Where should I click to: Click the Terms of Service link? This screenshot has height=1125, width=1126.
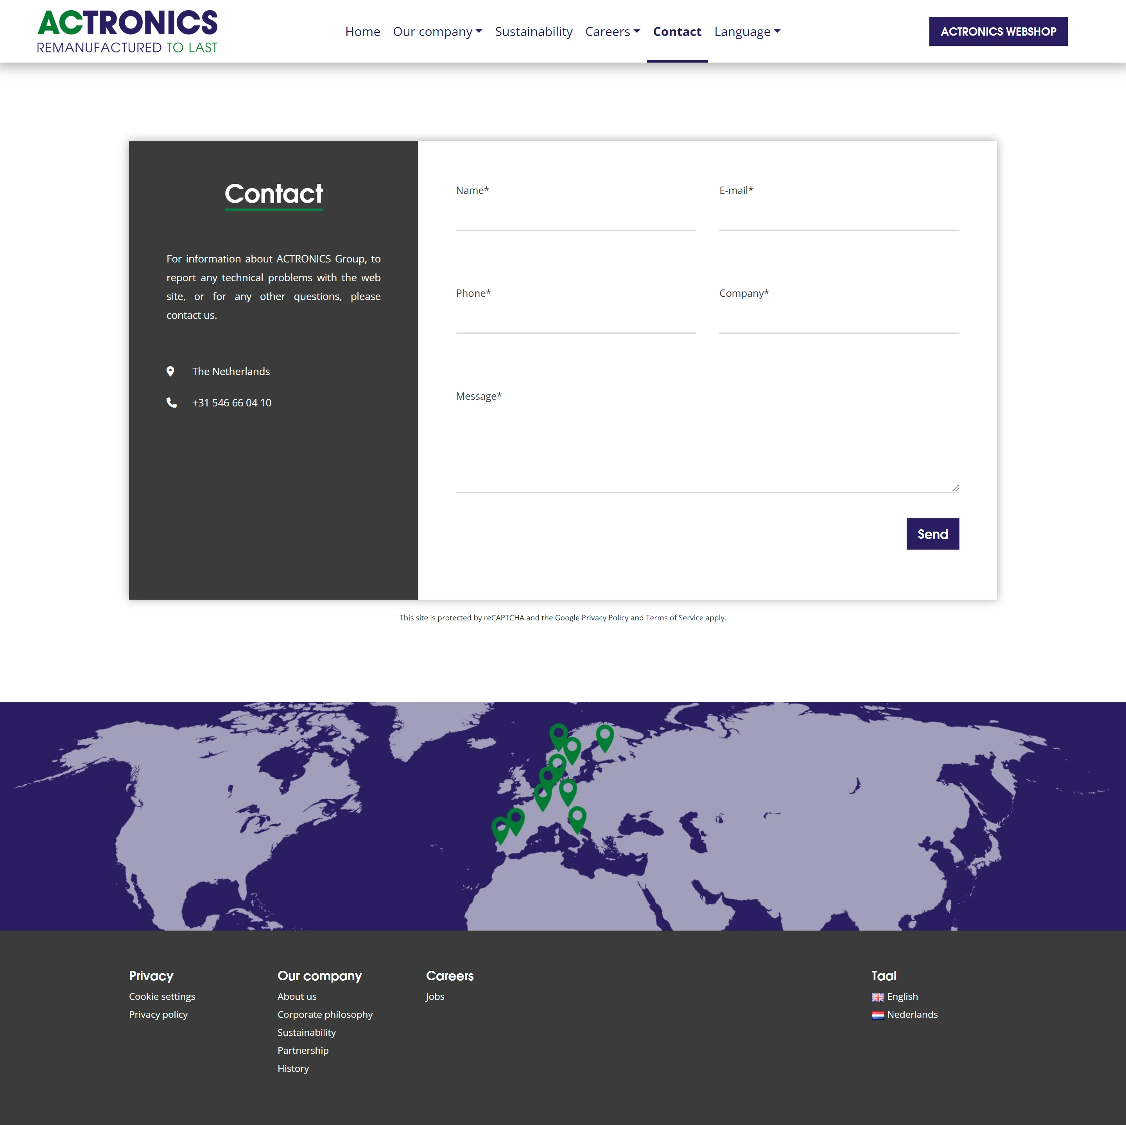[674, 618]
